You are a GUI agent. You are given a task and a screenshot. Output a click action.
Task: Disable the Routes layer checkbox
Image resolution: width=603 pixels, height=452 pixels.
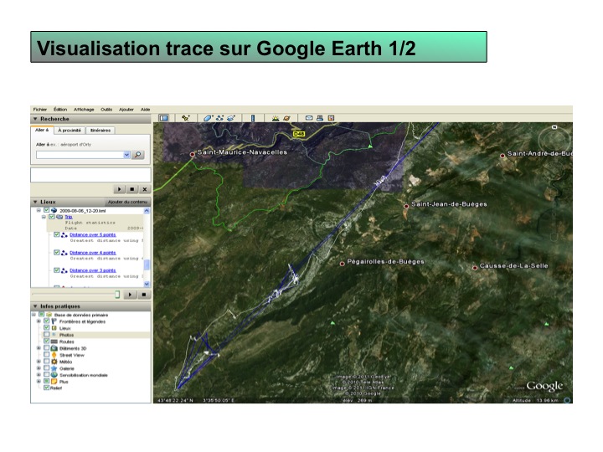point(47,342)
